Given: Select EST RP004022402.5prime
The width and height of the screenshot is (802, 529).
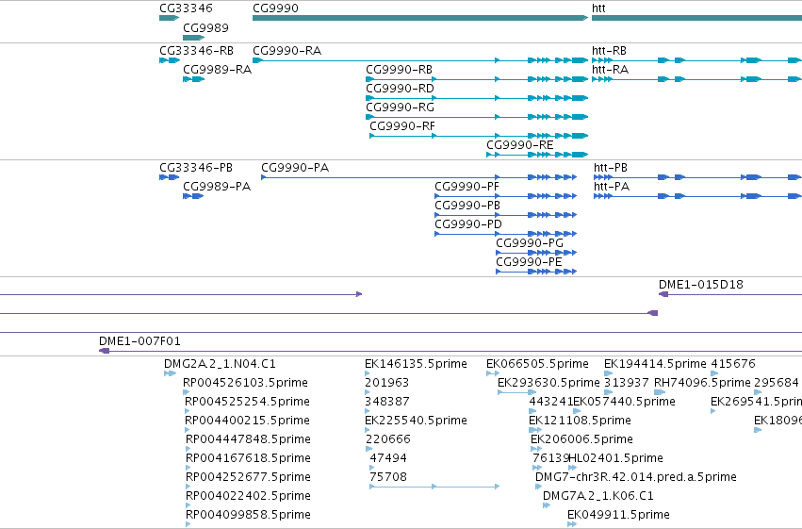Looking at the screenshot, I should (x=248, y=497).
